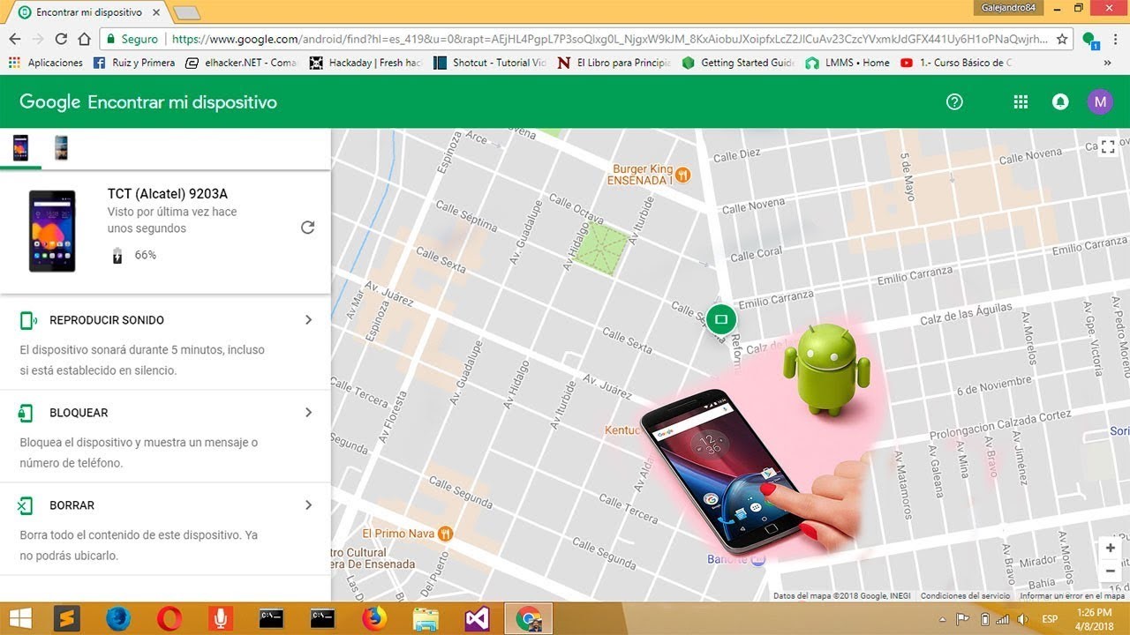Select the second device thumbnail tab
1130x635 pixels.
[x=60, y=147]
